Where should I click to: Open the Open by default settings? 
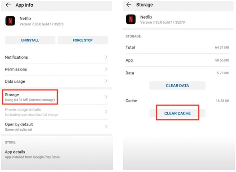coord(56,127)
